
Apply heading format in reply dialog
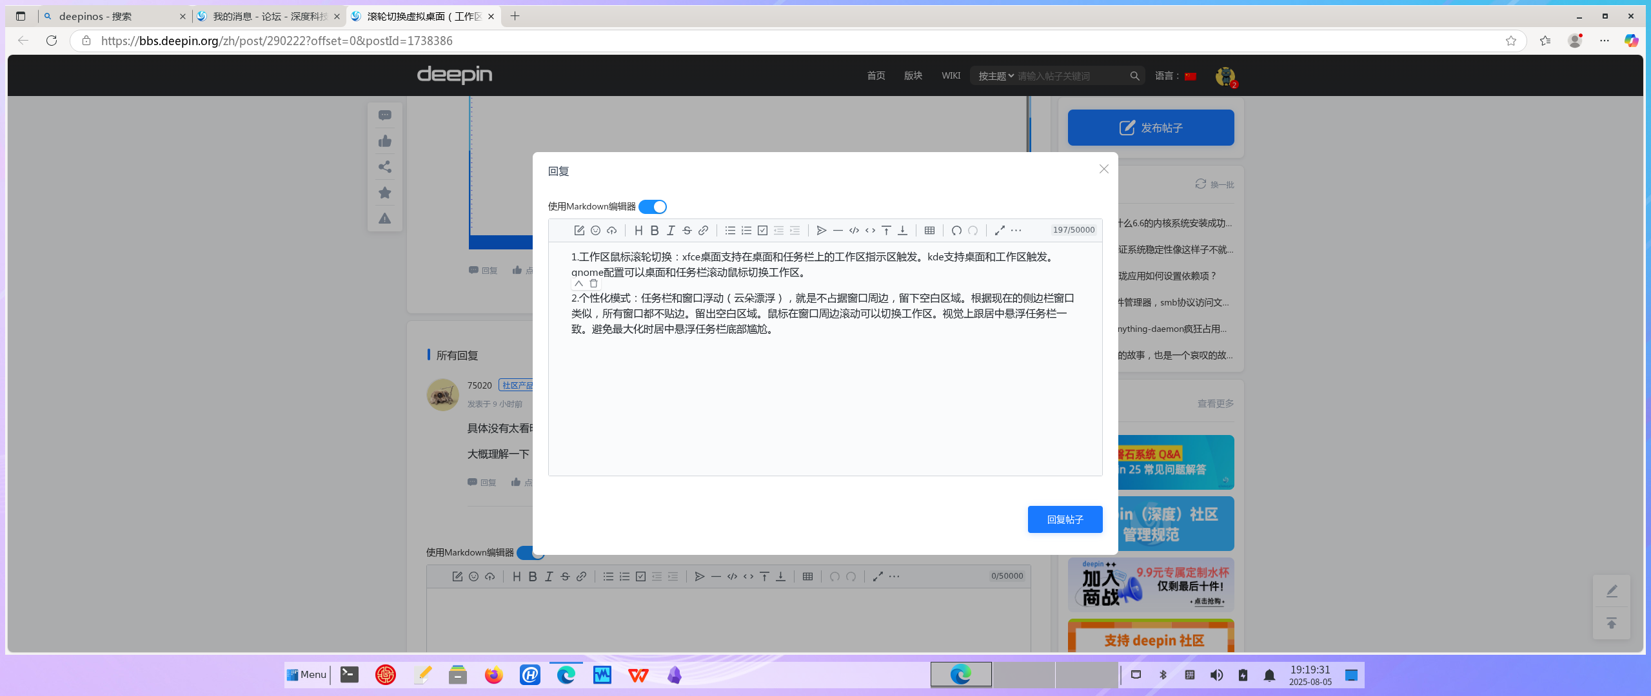click(x=638, y=230)
